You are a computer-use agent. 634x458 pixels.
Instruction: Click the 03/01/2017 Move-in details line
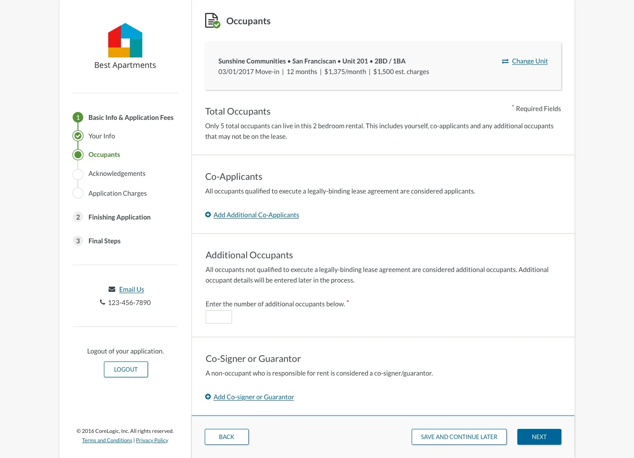coord(324,72)
